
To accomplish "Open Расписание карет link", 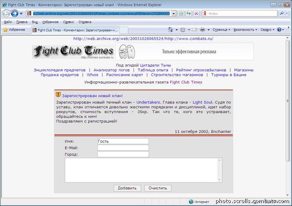I will [x=125, y=75].
